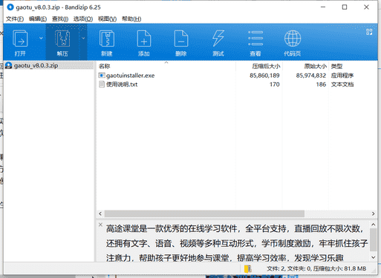This screenshot has height=278, width=381.
Task: Open the 选项(O) menu
Action: point(83,19)
